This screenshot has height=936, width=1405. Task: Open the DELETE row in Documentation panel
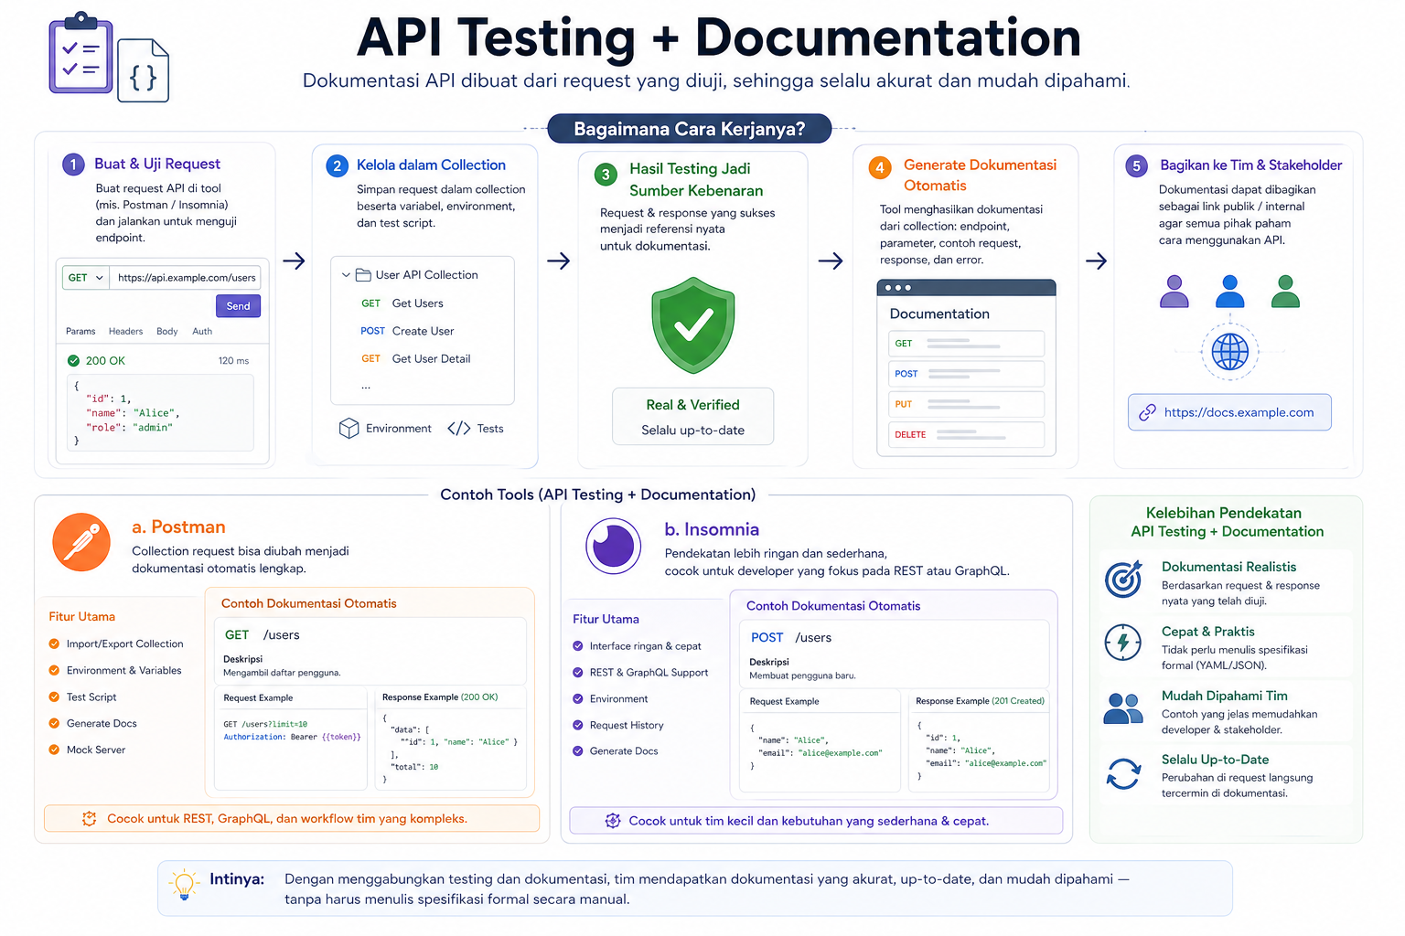tap(966, 434)
